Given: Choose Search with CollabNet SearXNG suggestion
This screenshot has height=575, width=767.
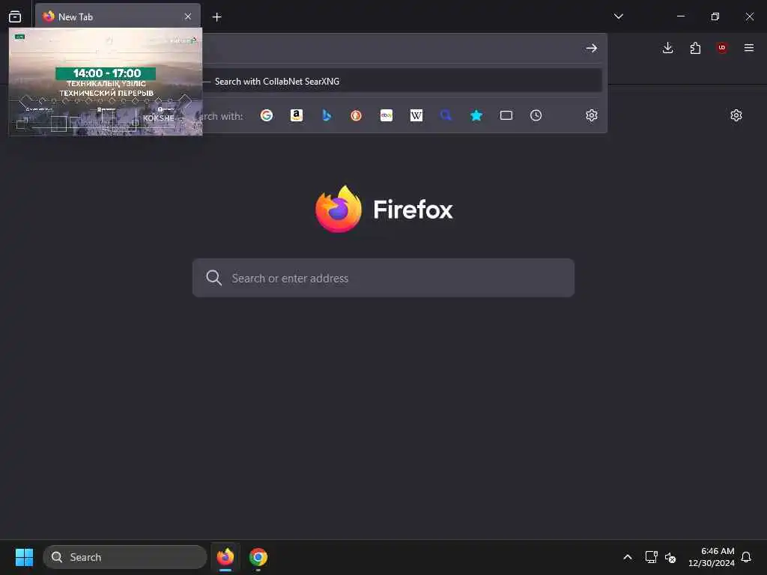Looking at the screenshot, I should (402, 81).
